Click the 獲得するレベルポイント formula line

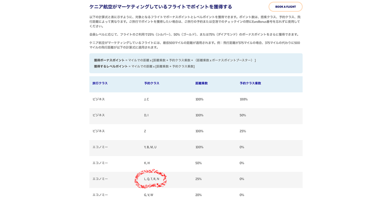144,66
